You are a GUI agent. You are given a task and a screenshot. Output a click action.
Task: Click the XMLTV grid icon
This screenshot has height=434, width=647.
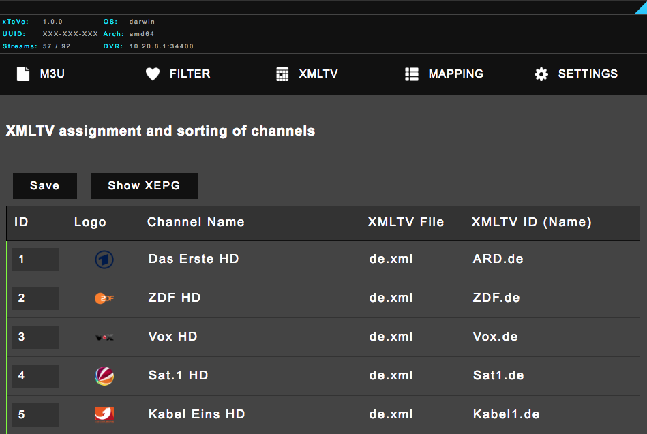click(282, 74)
